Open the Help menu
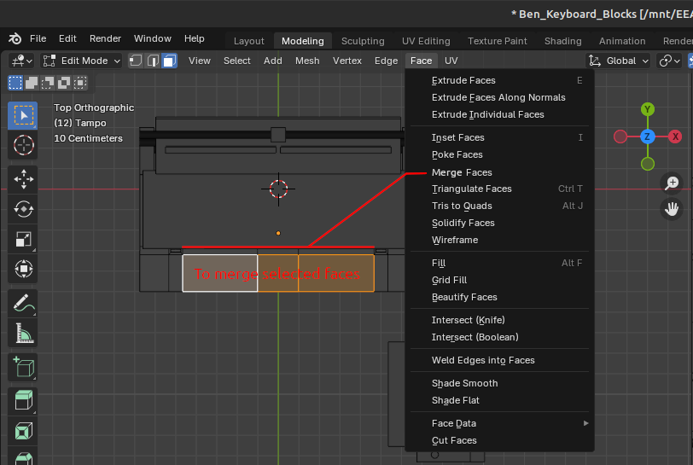 click(194, 38)
